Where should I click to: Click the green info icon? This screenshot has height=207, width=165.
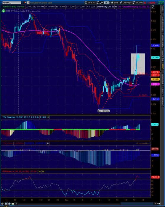tap(4, 11)
